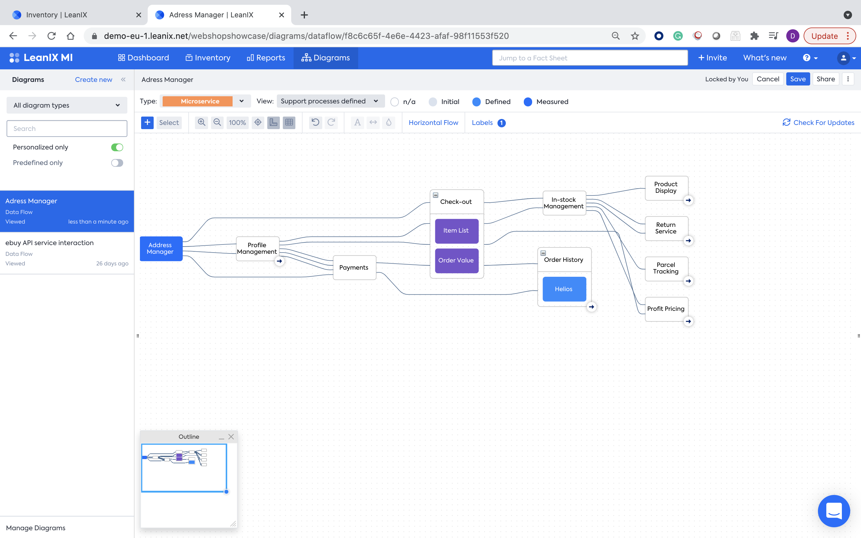
Task: Enable the Predefined only toggle
Action: coord(117,163)
